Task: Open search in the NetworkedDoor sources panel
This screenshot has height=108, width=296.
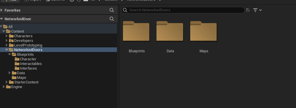Action: point(112,19)
